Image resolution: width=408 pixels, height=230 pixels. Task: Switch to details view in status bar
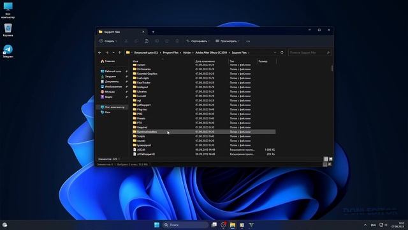click(x=326, y=159)
